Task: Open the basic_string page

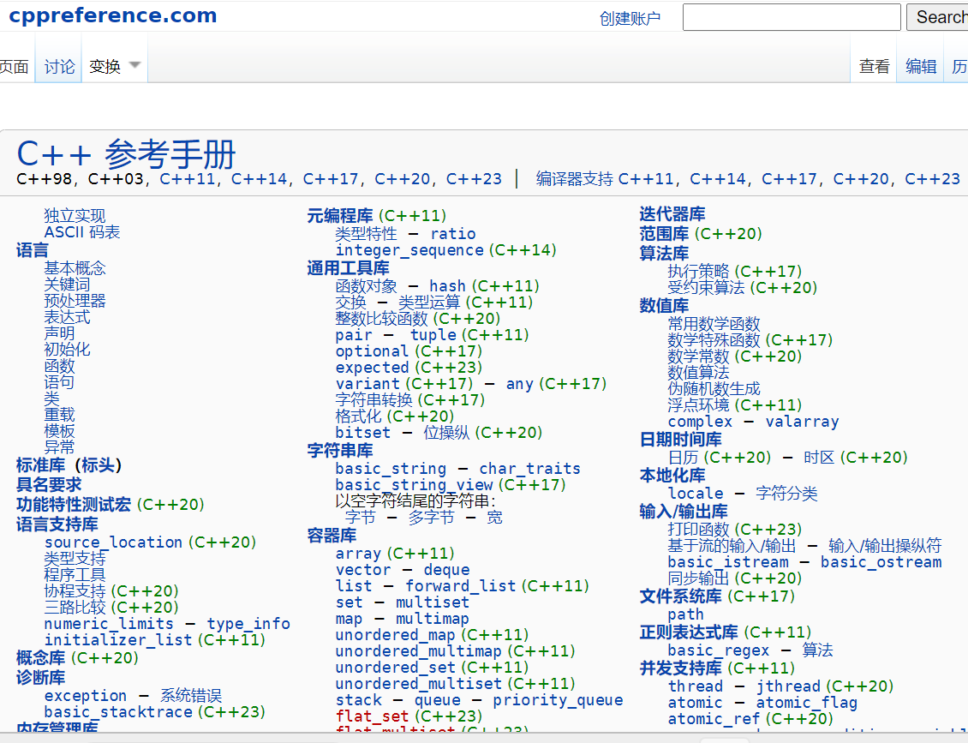Action: (391, 468)
